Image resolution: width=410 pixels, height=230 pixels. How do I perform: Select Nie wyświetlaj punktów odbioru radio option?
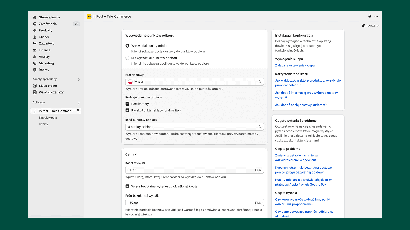coord(127,58)
